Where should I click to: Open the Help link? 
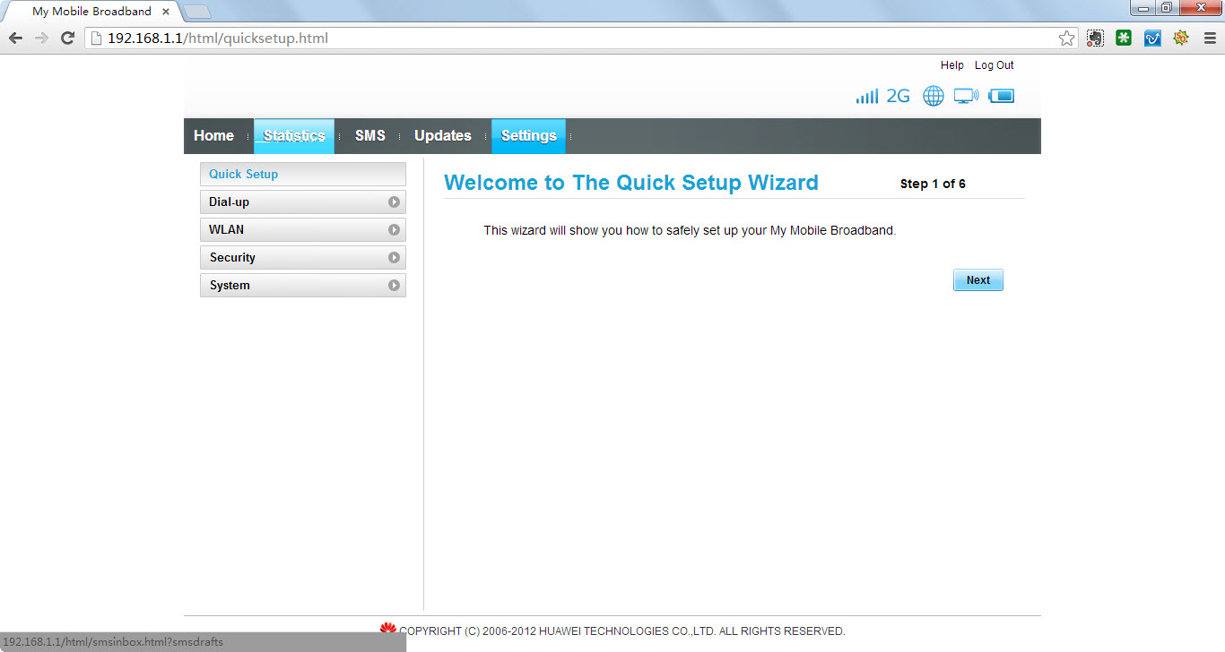951,65
